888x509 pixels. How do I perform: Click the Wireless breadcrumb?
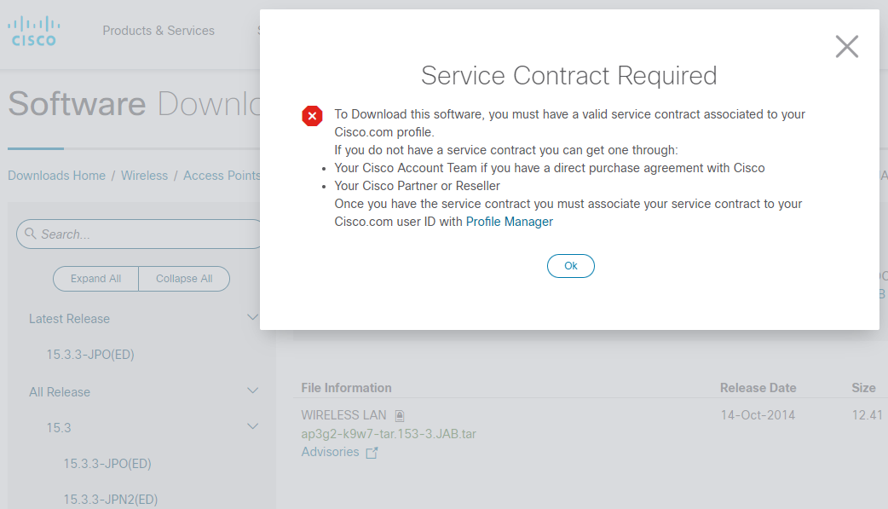point(144,175)
